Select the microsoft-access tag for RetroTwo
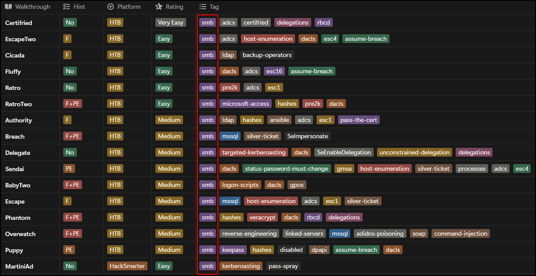This screenshot has height=276, width=536. tap(246, 104)
